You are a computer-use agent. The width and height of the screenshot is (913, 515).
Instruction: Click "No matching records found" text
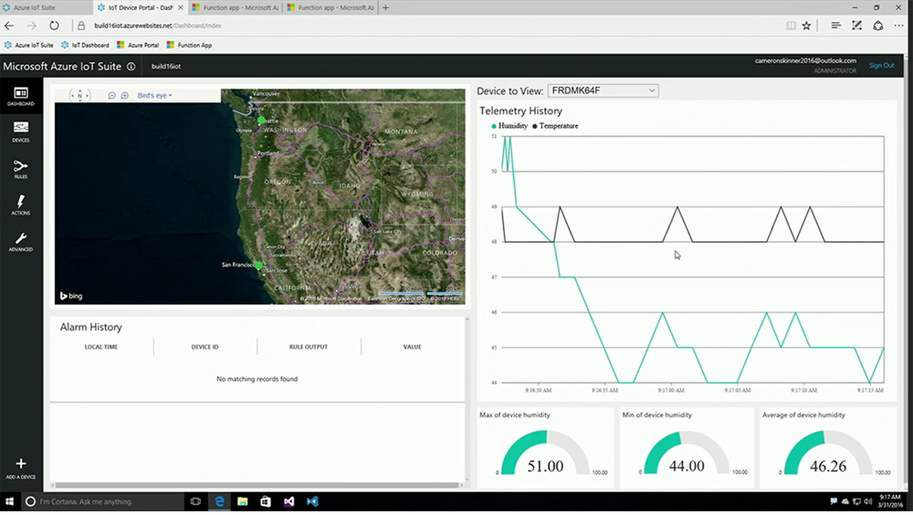(257, 379)
